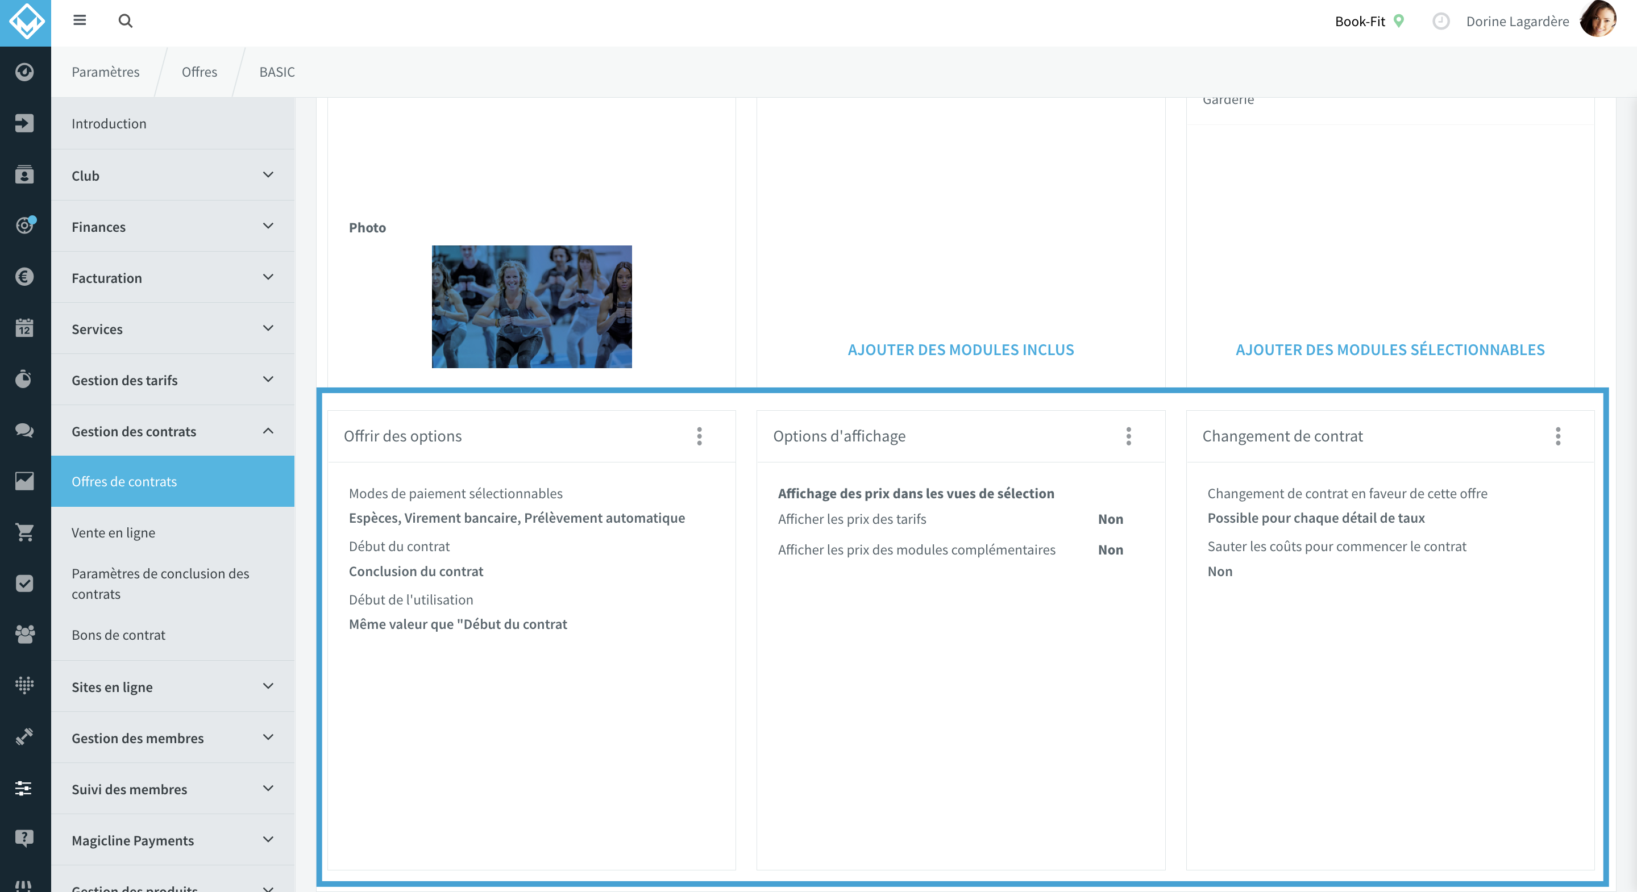Image resolution: width=1637 pixels, height=892 pixels.
Task: Click the search magnifier icon
Action: (125, 21)
